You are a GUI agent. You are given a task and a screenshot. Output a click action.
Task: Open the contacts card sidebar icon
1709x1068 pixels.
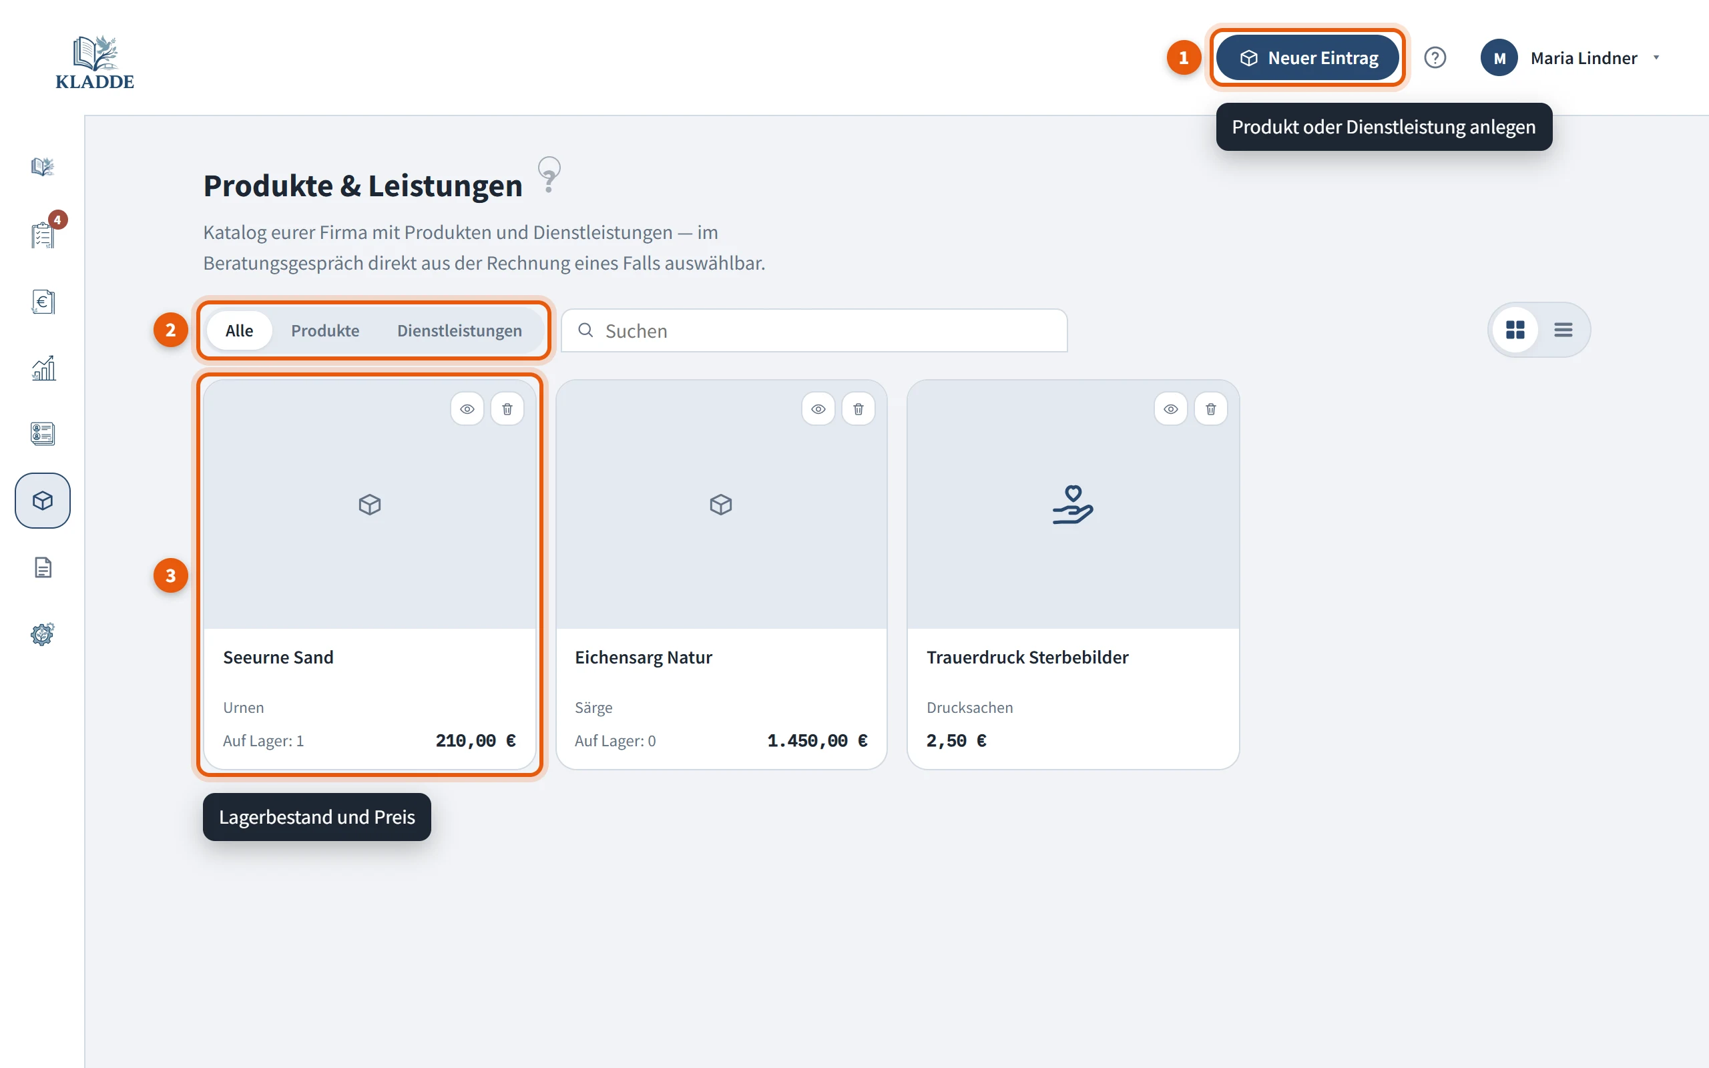click(x=42, y=434)
